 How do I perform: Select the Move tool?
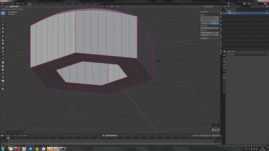coord(3,21)
